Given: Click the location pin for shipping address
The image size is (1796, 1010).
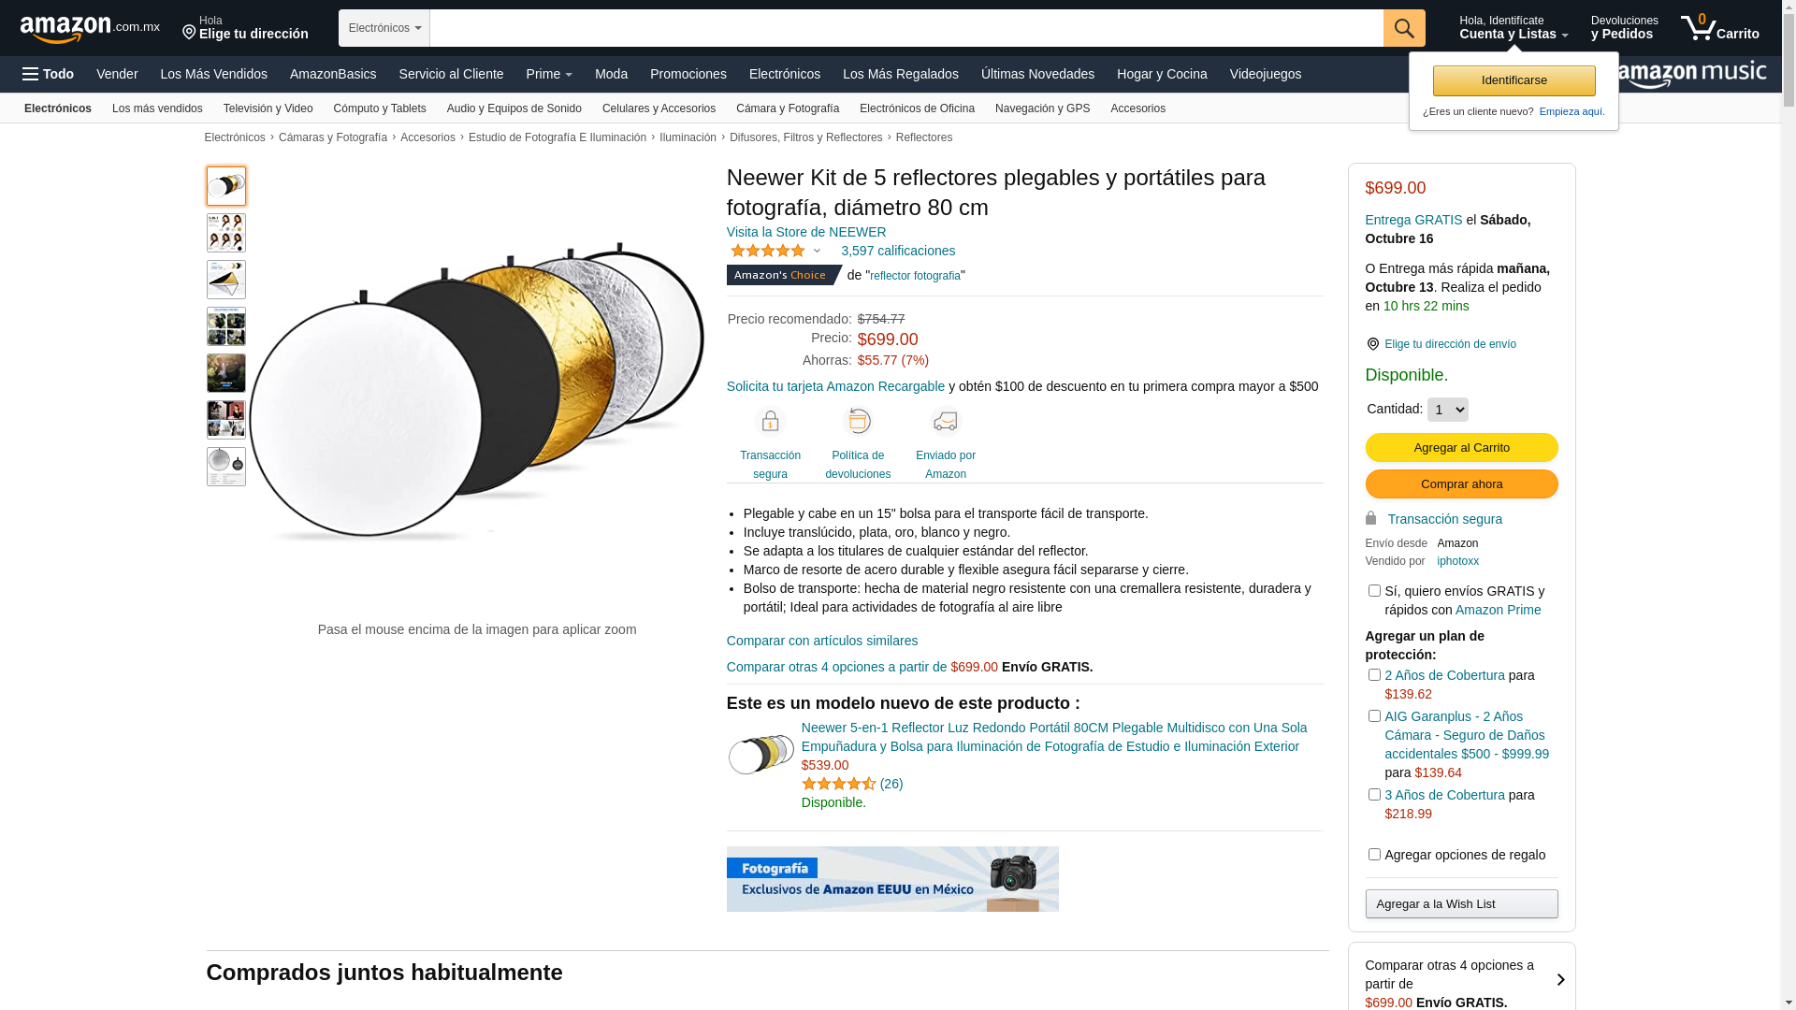Looking at the screenshot, I should click(1372, 344).
